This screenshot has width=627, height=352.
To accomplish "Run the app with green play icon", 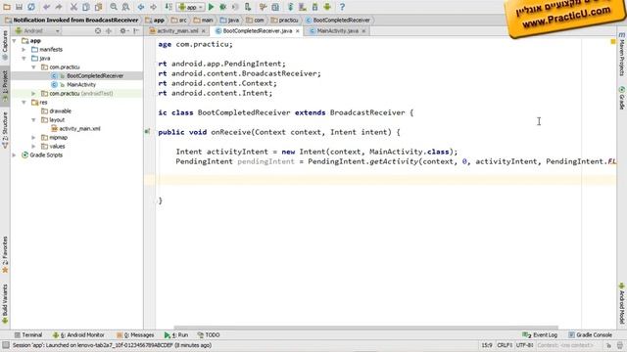I will (x=212, y=7).
